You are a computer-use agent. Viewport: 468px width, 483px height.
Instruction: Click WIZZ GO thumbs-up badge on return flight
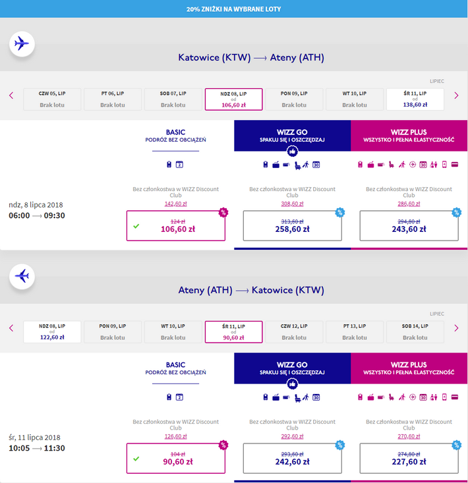click(292, 384)
